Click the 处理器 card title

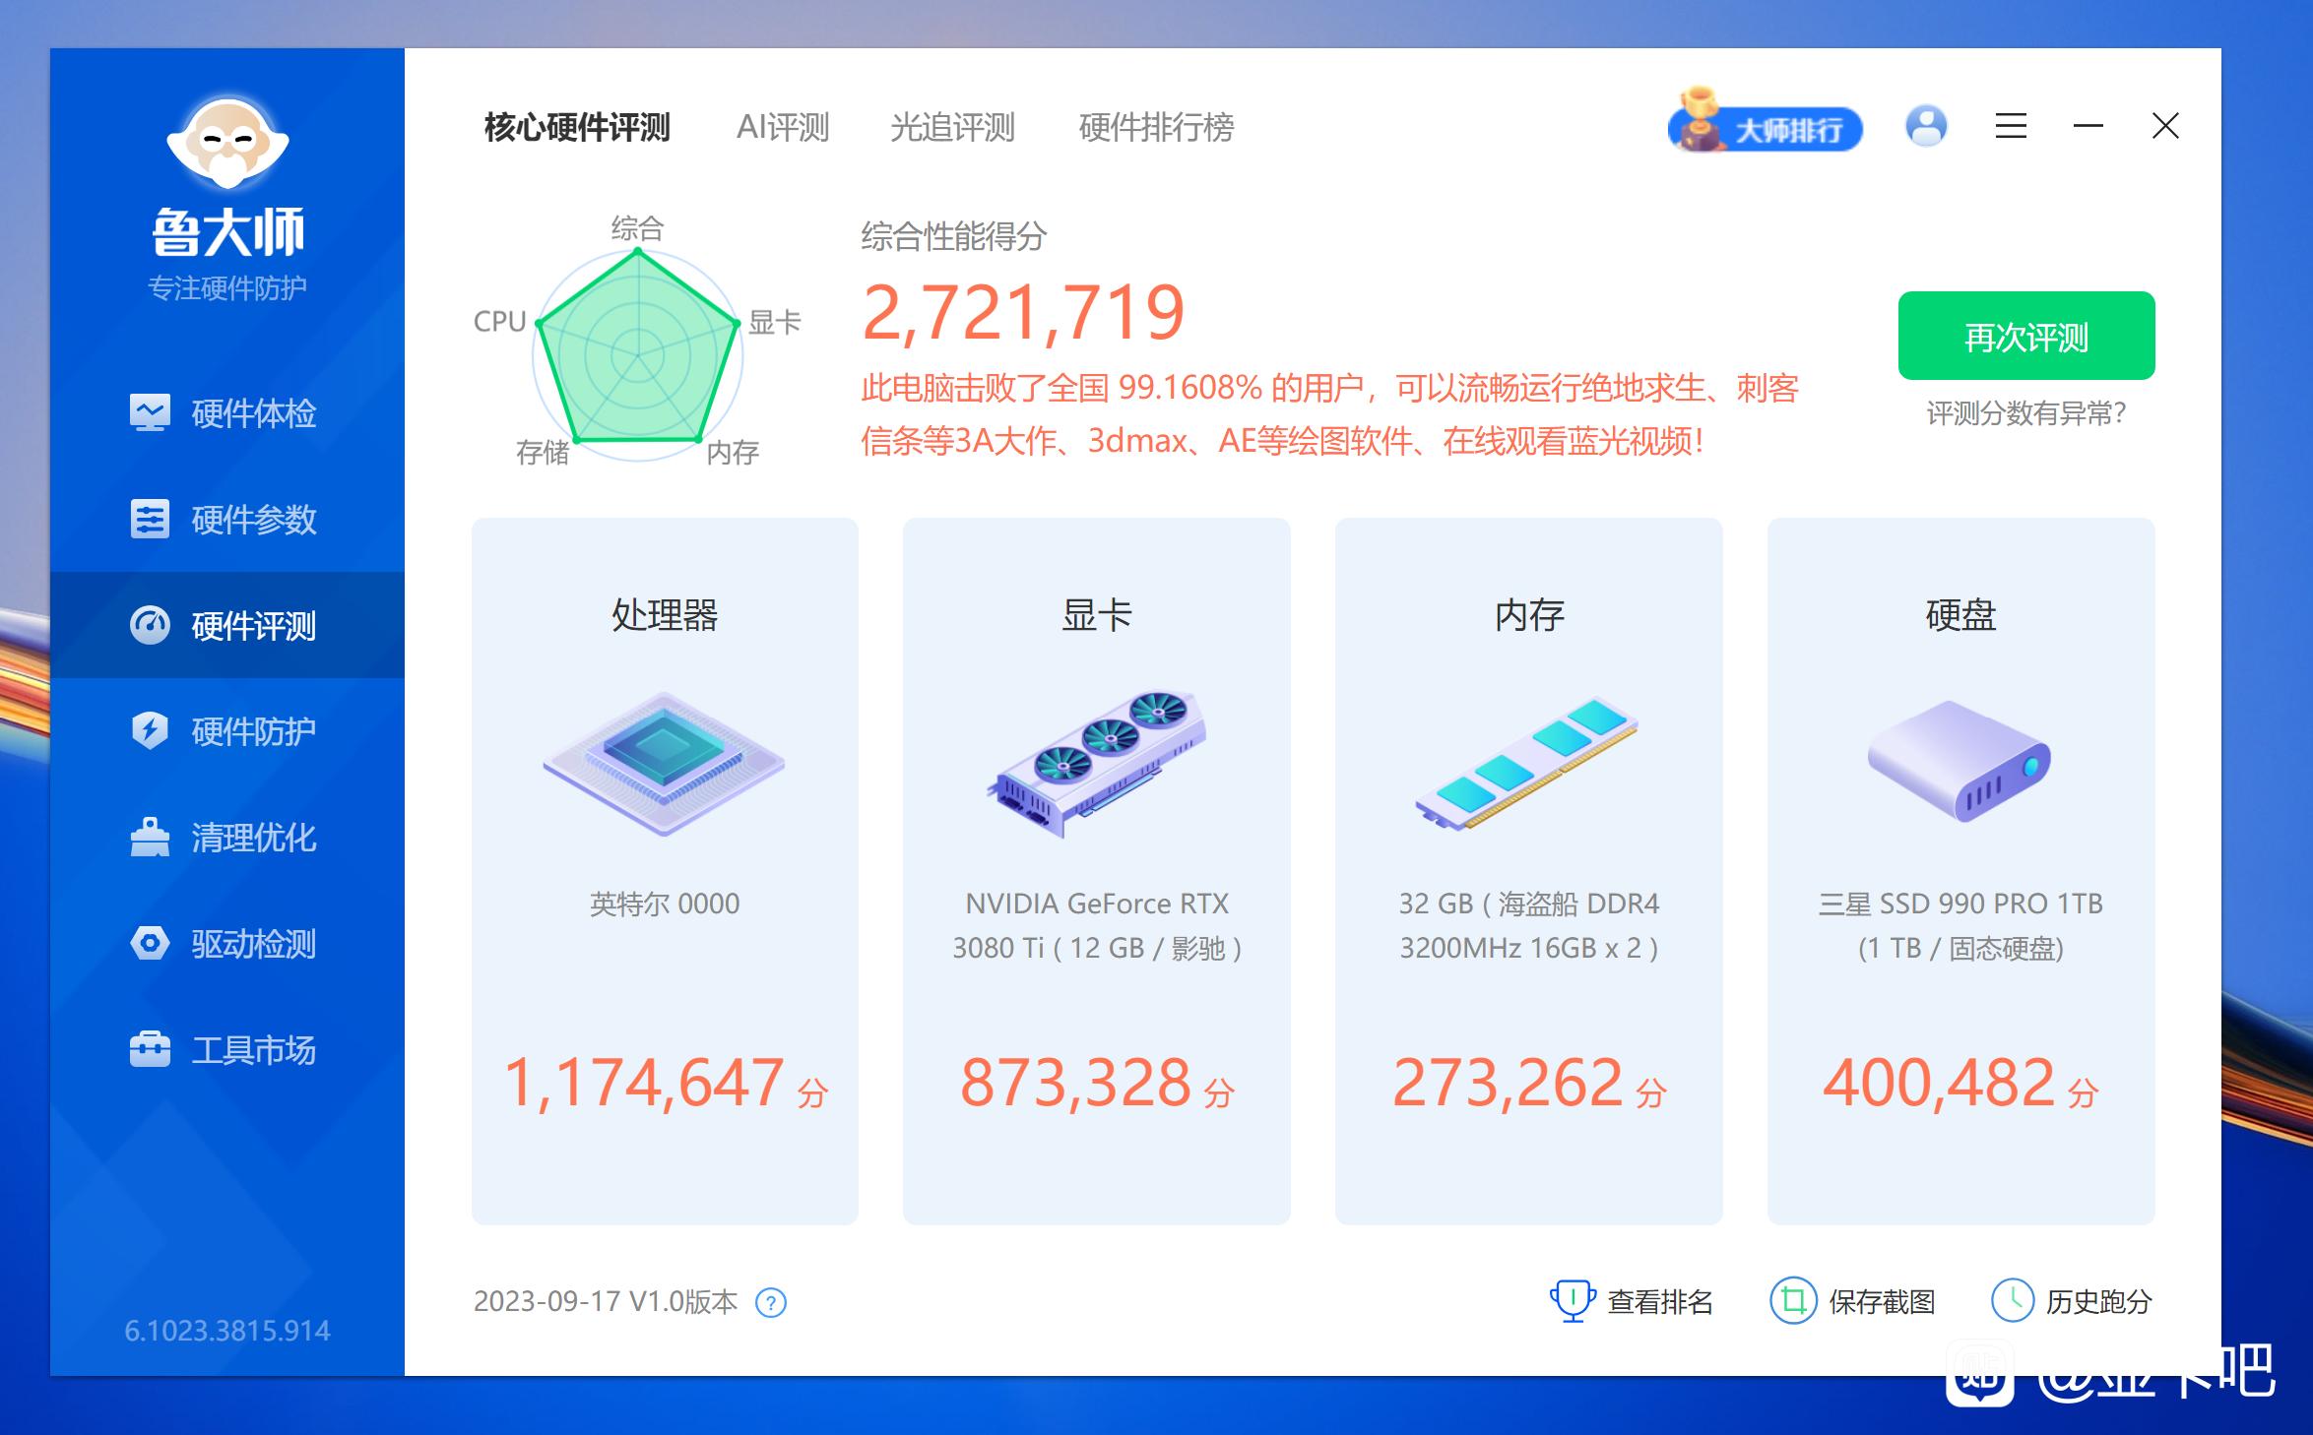665,615
